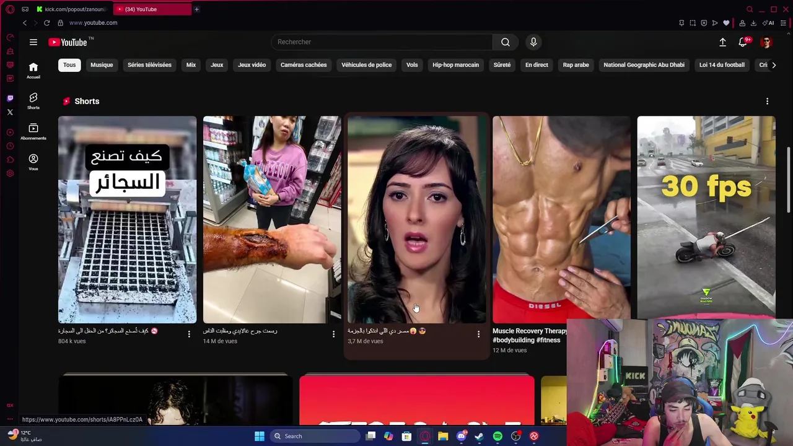Open the upload/create icon in YouTube header
The height and width of the screenshot is (446, 793).
pyautogui.click(x=722, y=42)
